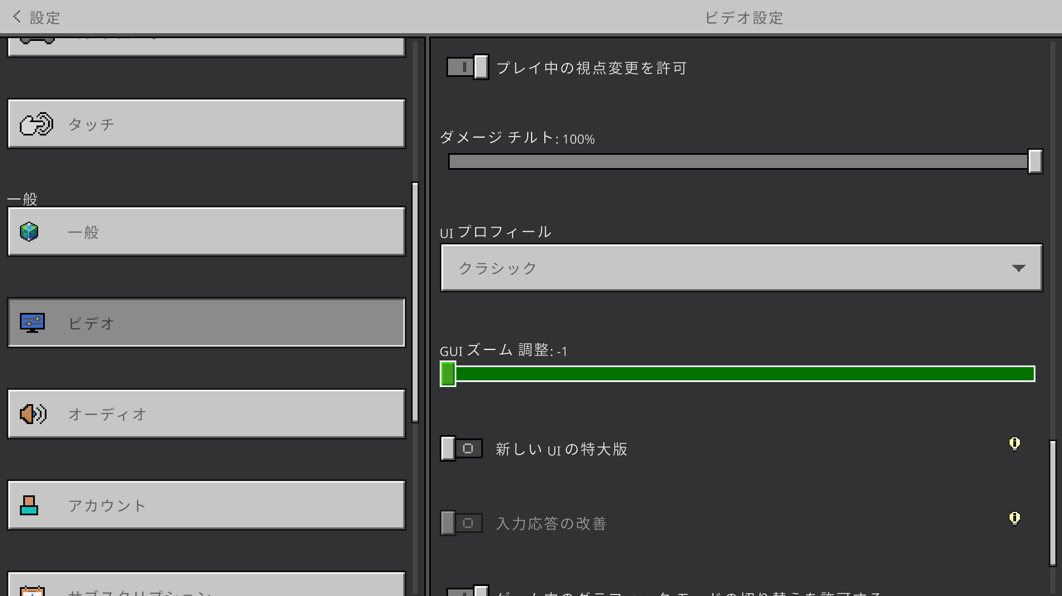Click the monitor icon beside ビデオ
1062x596 pixels.
[32, 323]
